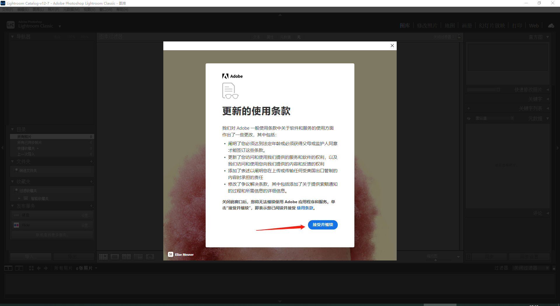Expand the 智能收藏夹 collection set
The image size is (560, 306).
pyautogui.click(x=20, y=199)
